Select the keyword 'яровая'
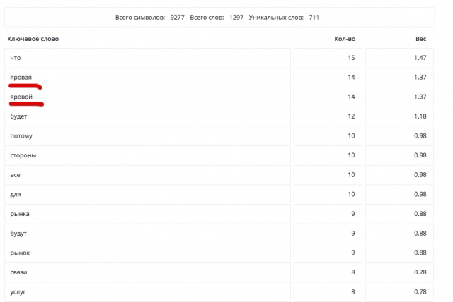The width and height of the screenshot is (453, 302). tap(21, 78)
